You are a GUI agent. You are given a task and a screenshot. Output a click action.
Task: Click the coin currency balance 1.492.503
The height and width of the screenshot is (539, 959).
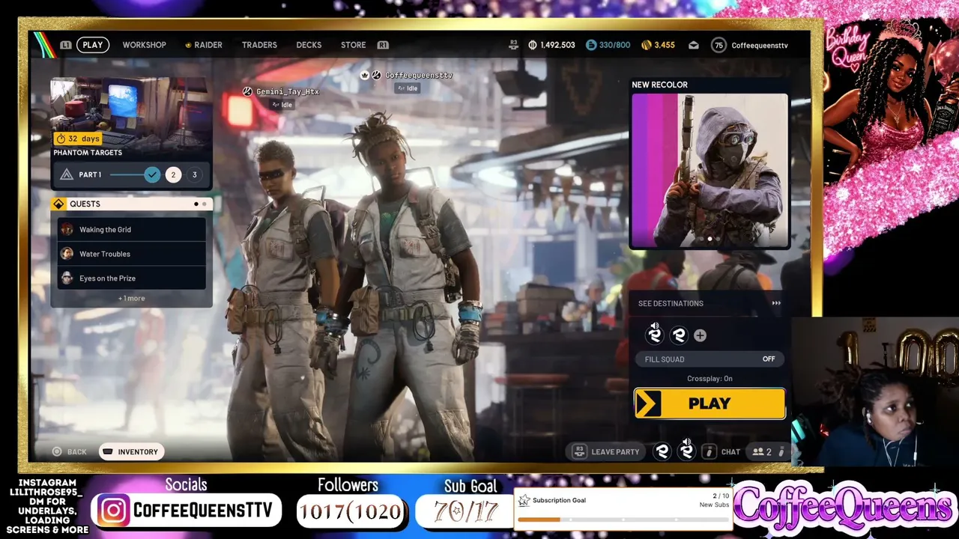coord(551,45)
